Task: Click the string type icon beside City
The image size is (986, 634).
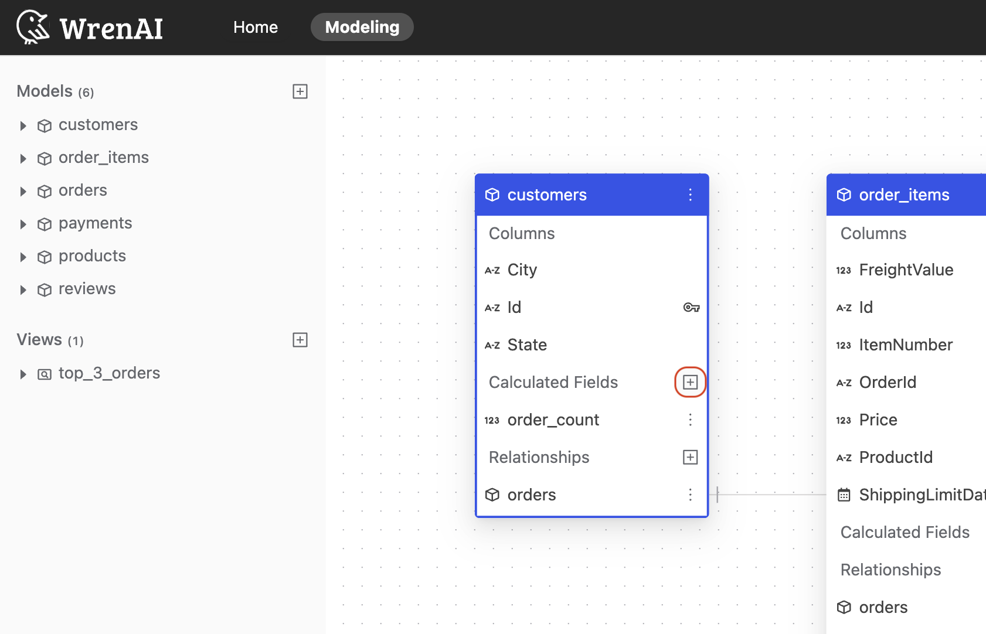Action: click(x=492, y=270)
